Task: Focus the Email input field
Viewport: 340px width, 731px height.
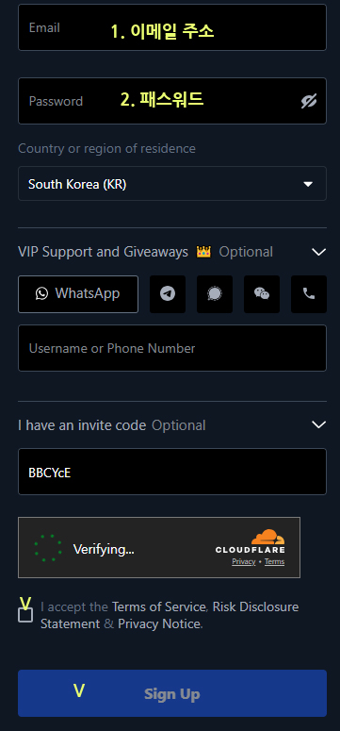Action: point(172,27)
